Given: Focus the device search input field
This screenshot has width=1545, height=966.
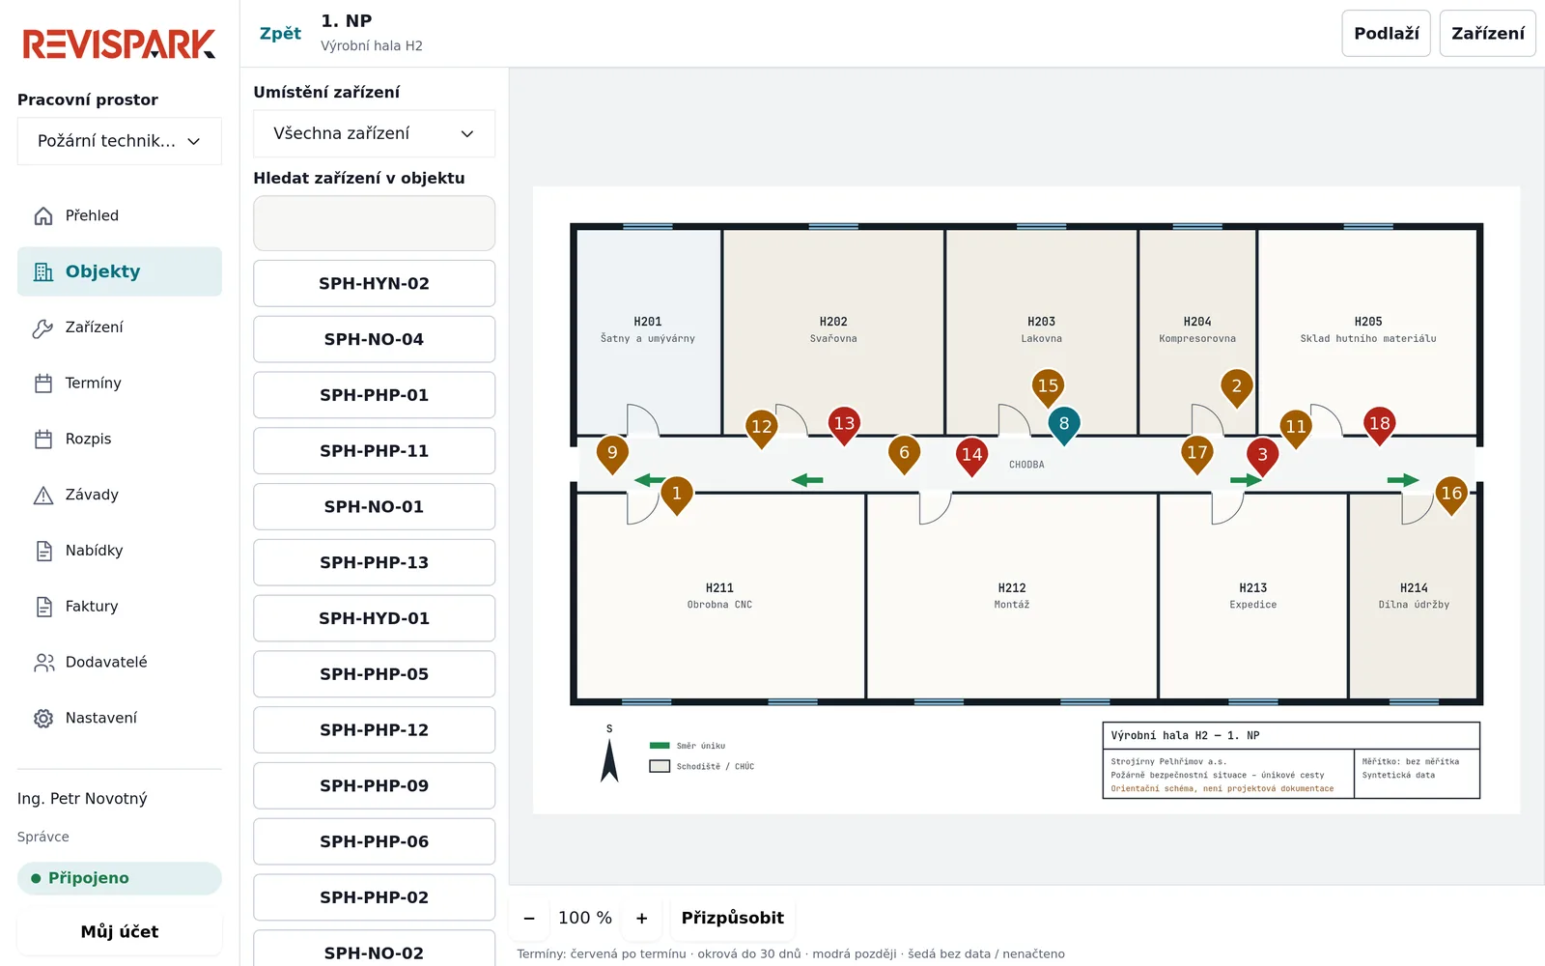Looking at the screenshot, I should tap(375, 224).
